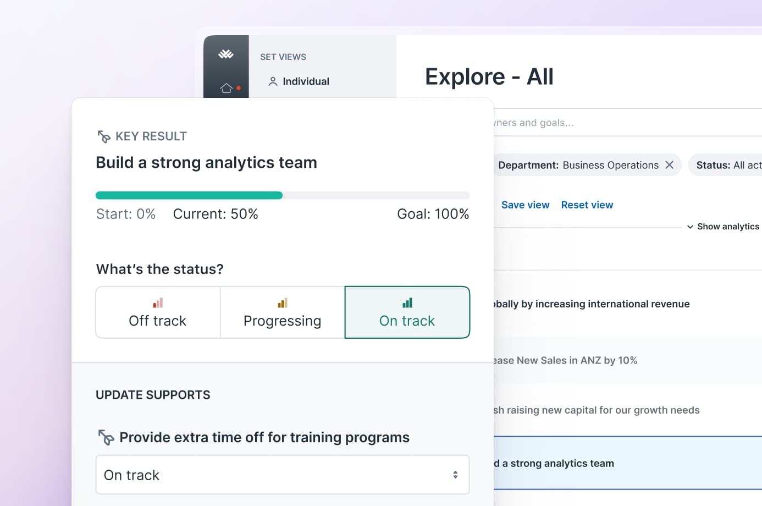The width and height of the screenshot is (762, 506).
Task: Click the green key result progress bar
Action: [x=189, y=195]
